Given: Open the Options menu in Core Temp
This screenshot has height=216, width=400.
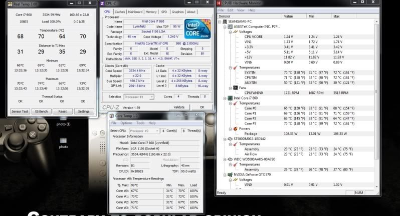Looking at the screenshot, I should (126, 123).
